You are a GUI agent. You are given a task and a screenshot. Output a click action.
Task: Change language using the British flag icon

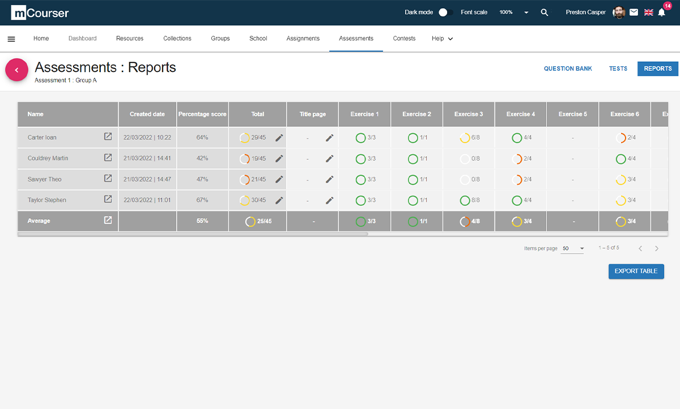tap(648, 12)
